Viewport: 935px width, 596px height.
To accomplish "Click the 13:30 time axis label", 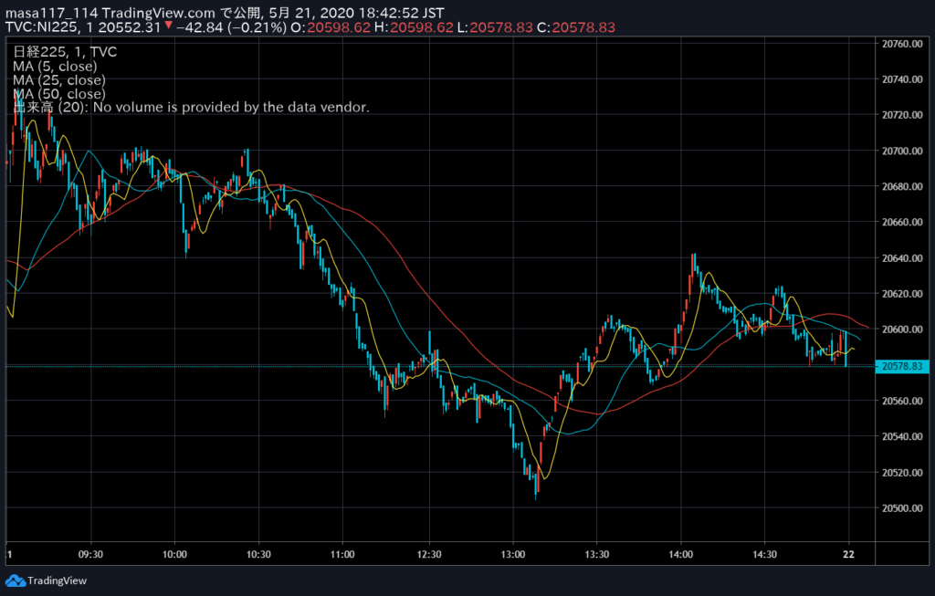I will click(x=597, y=554).
